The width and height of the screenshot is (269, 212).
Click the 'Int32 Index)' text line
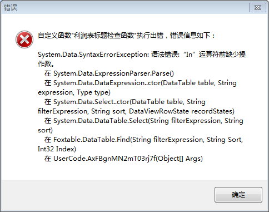(57, 149)
